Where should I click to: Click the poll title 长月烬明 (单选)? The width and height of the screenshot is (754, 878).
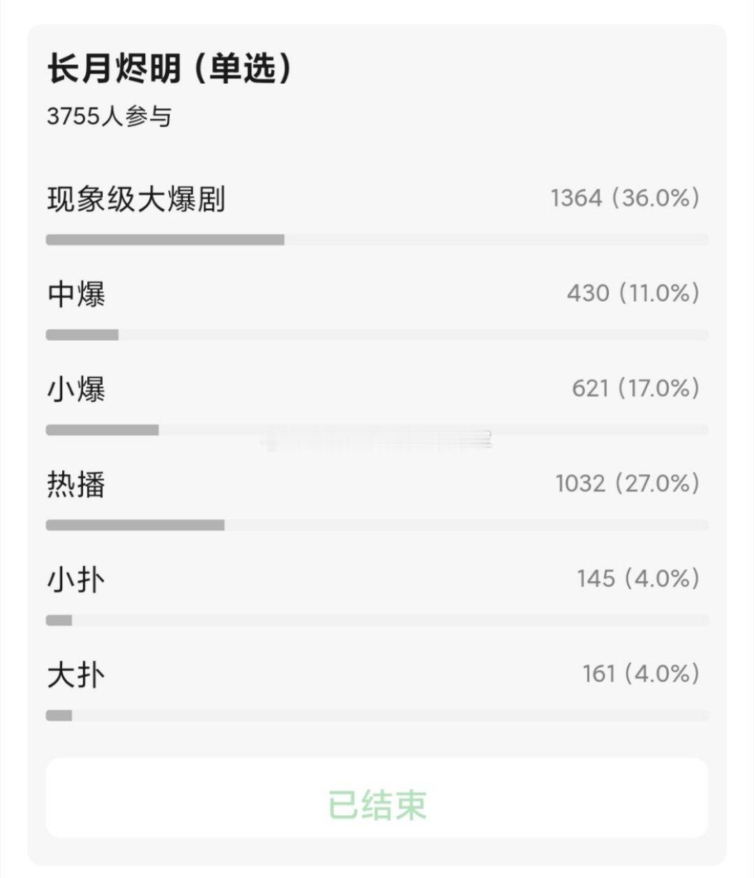pos(170,69)
